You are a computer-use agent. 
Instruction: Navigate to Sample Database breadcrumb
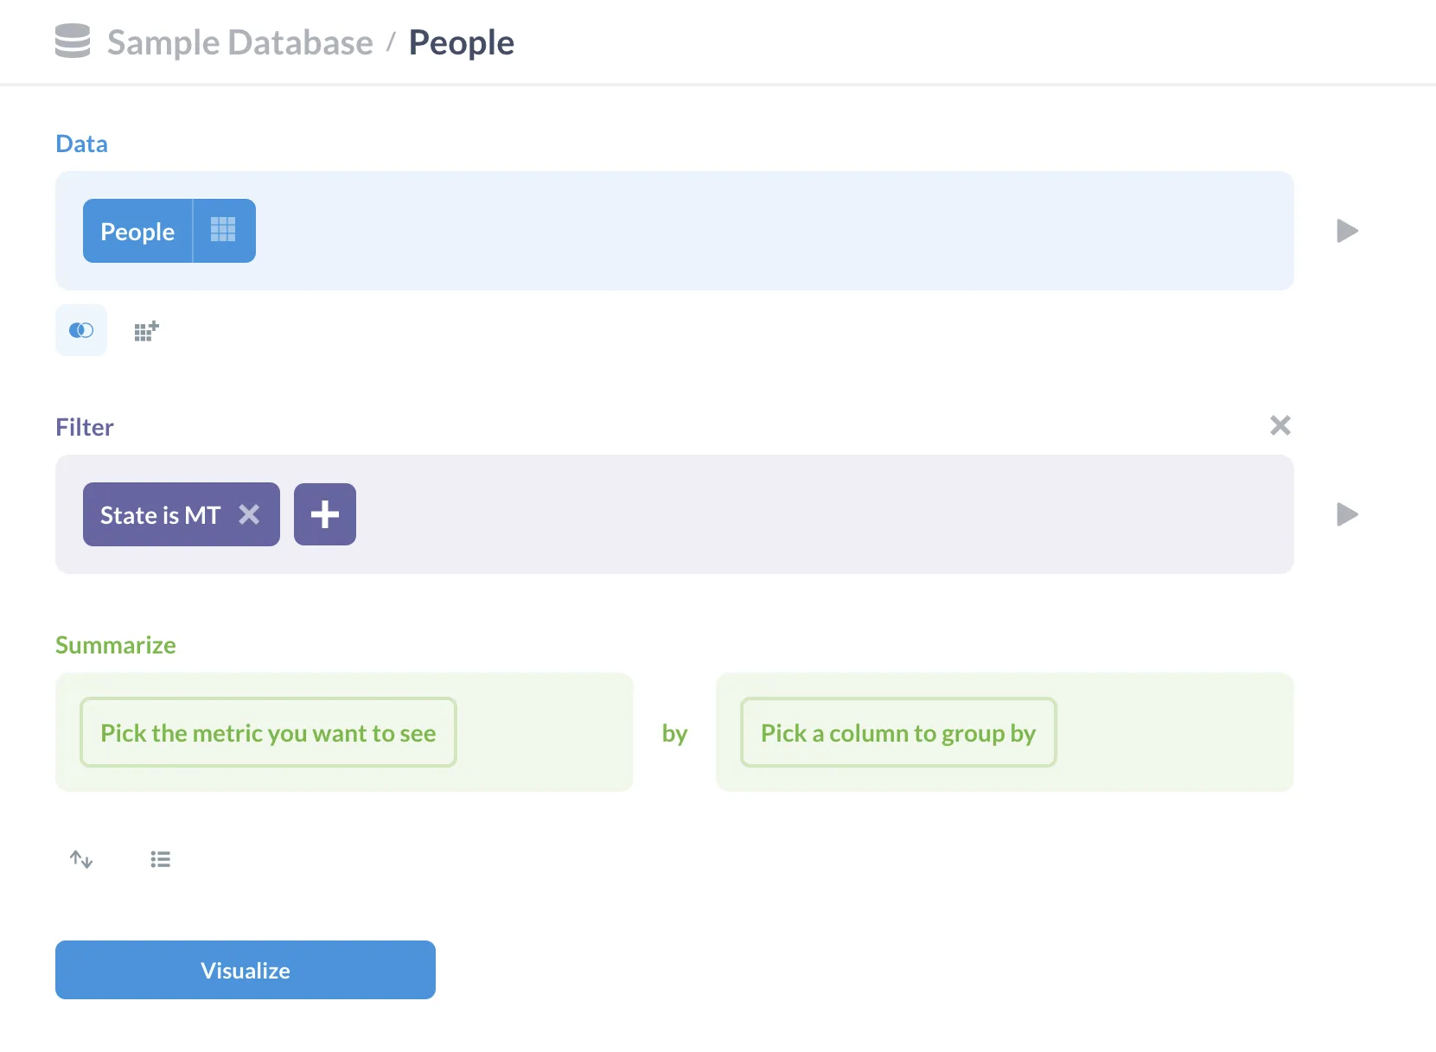239,41
